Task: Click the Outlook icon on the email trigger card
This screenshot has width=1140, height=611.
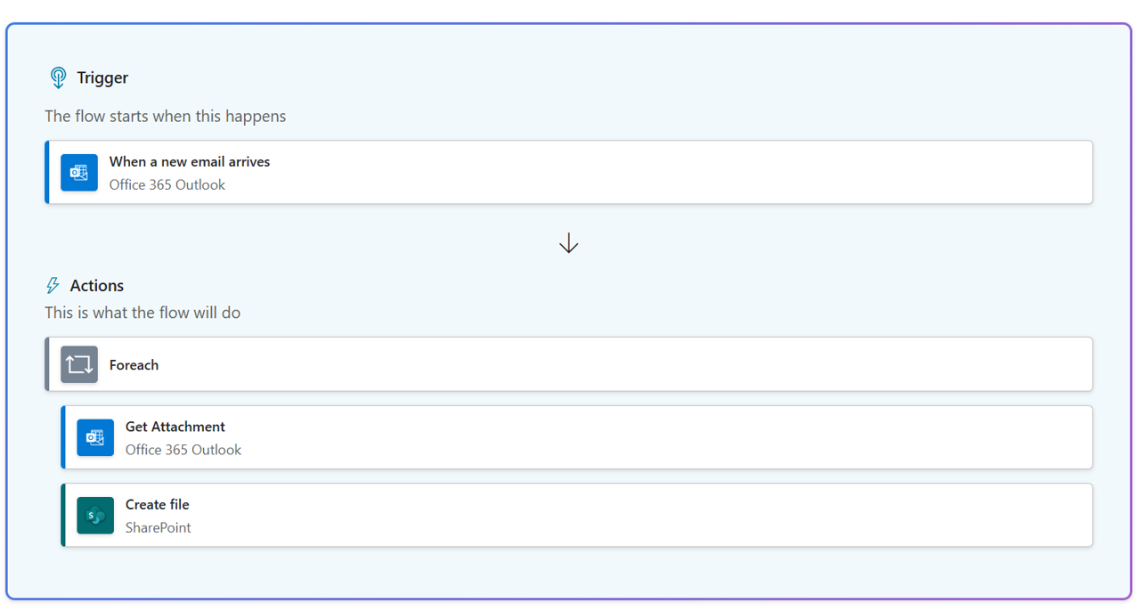Action: click(79, 173)
